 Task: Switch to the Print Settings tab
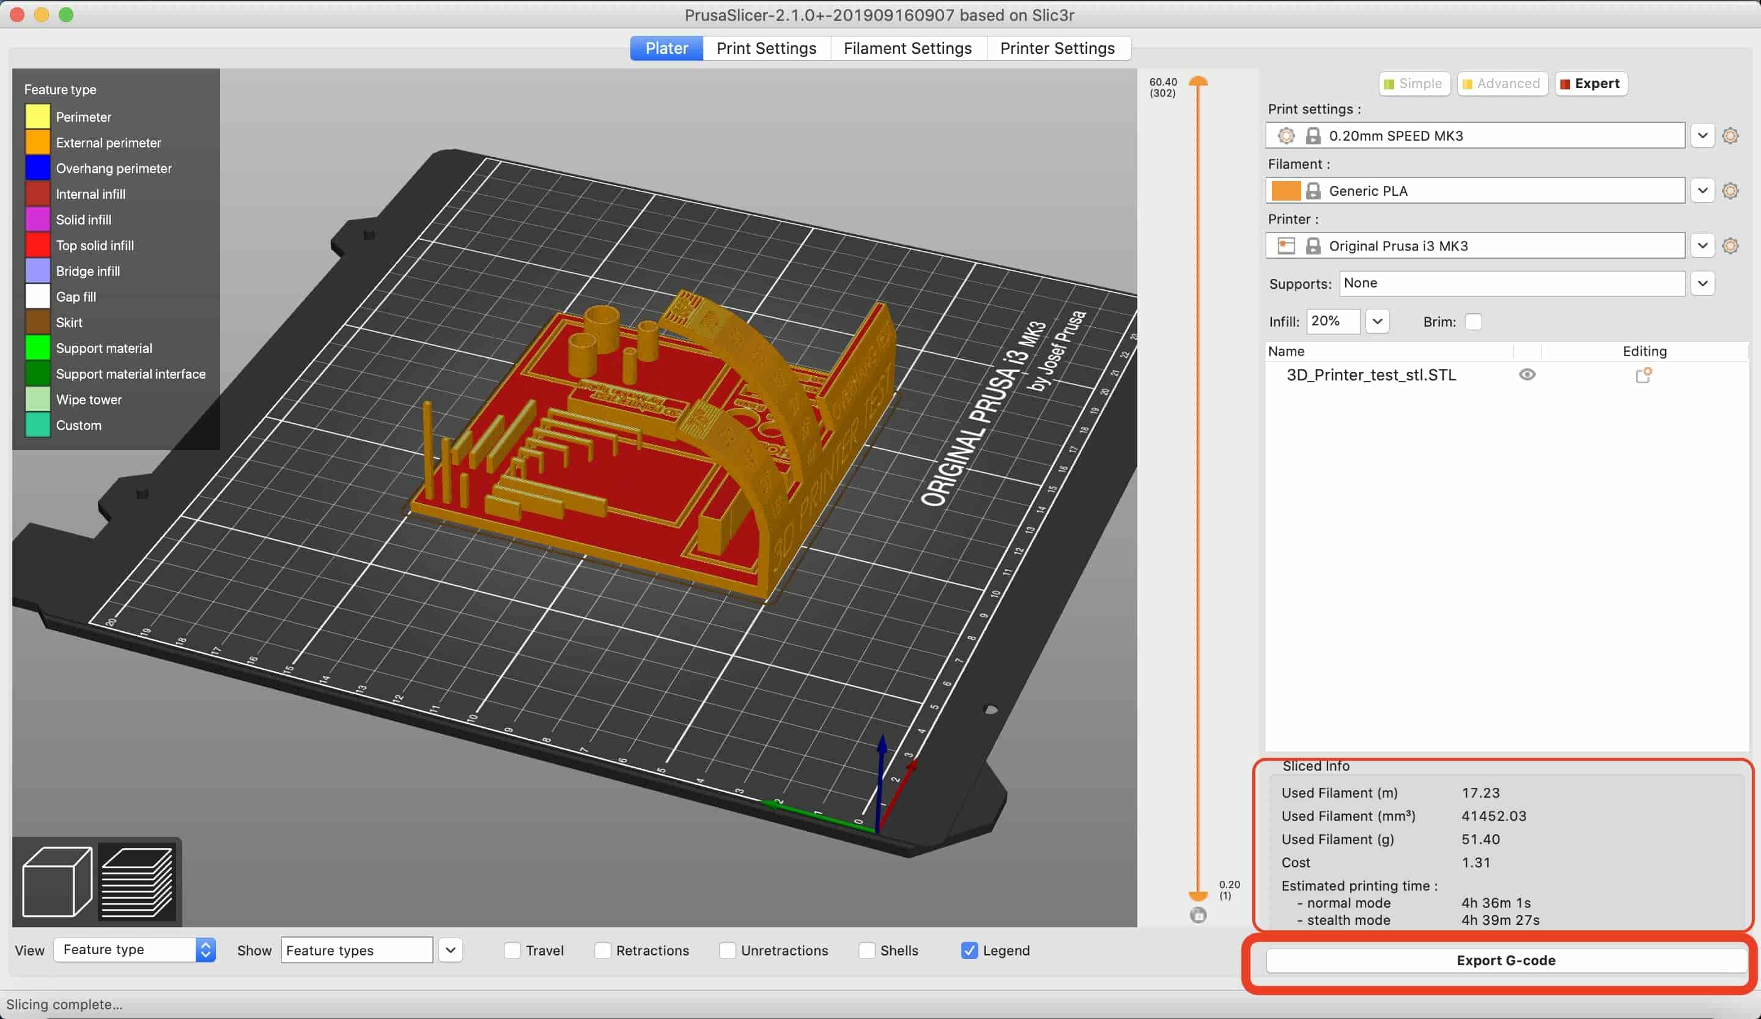click(767, 48)
